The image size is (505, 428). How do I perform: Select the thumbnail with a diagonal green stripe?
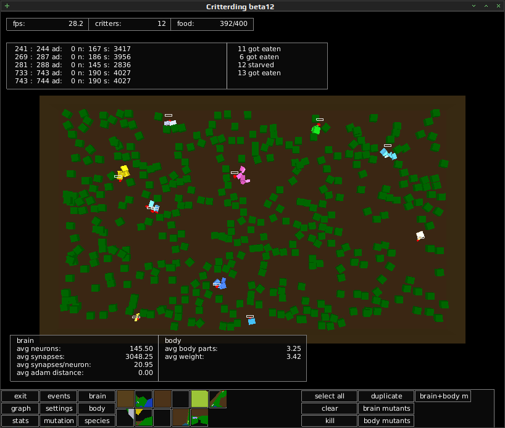click(218, 399)
